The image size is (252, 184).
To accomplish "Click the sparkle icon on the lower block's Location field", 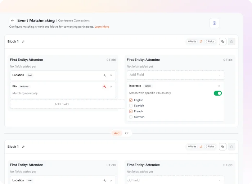I will point(105,180).
